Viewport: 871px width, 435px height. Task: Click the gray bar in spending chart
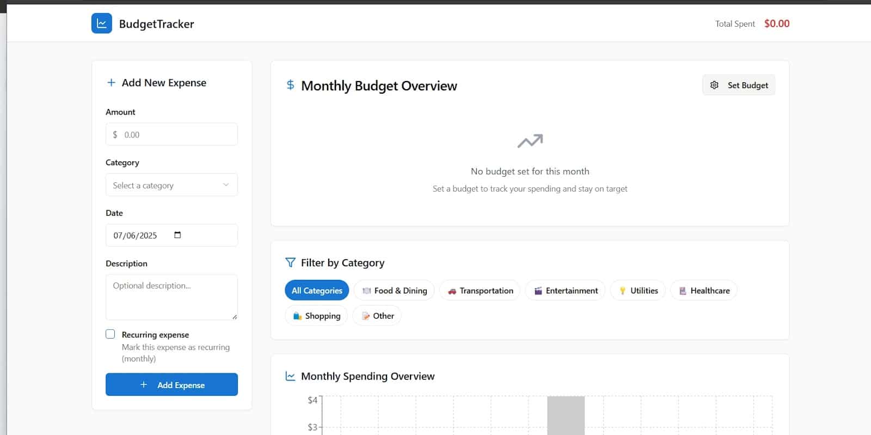click(566, 415)
